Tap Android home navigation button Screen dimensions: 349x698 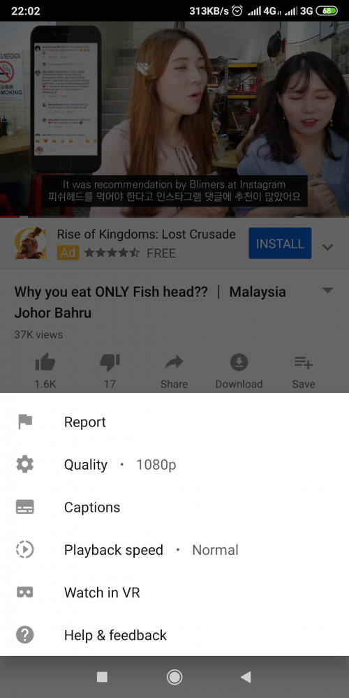point(174,677)
